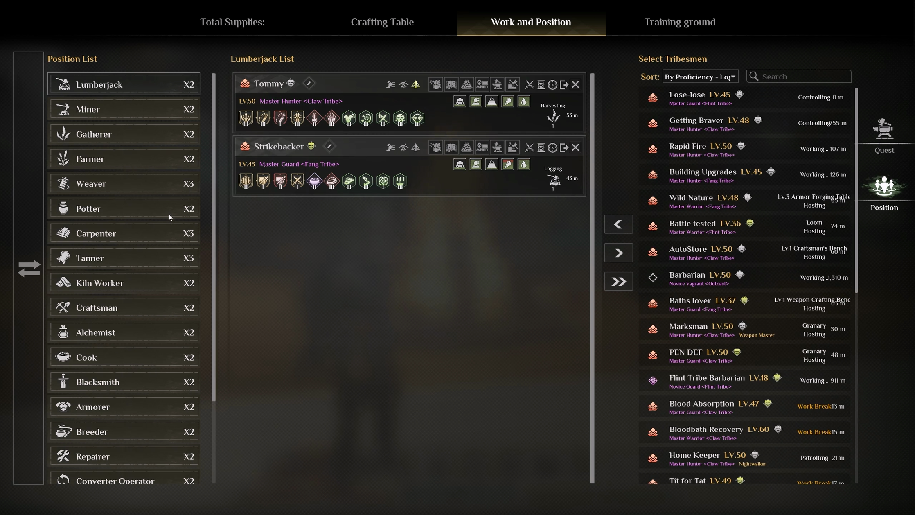This screenshot has height=515, width=915.
Task: Toggle the crossed-eye visibility icon for Tommy
Action: [403, 85]
